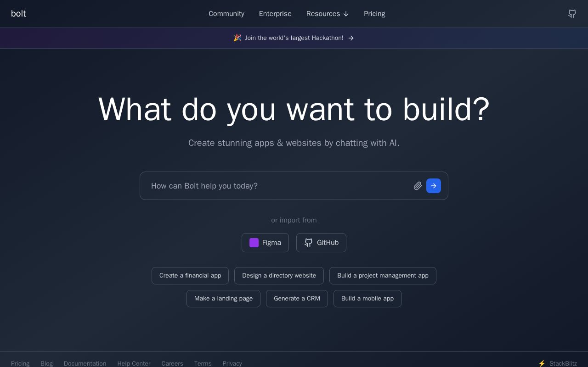The image size is (588, 367).
Task: Click arrow next to hackathon announcement
Action: pyautogui.click(x=351, y=38)
